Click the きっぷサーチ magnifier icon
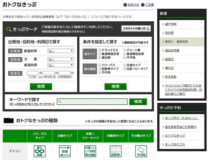The width and height of the screenshot is (209, 160). (9, 29)
